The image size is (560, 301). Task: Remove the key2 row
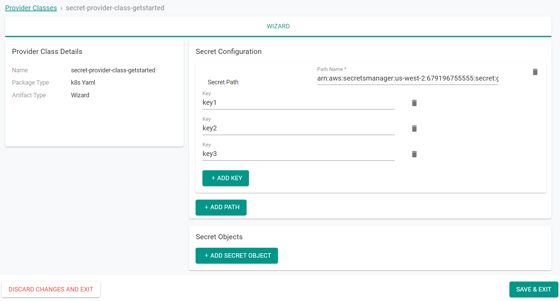tap(414, 129)
